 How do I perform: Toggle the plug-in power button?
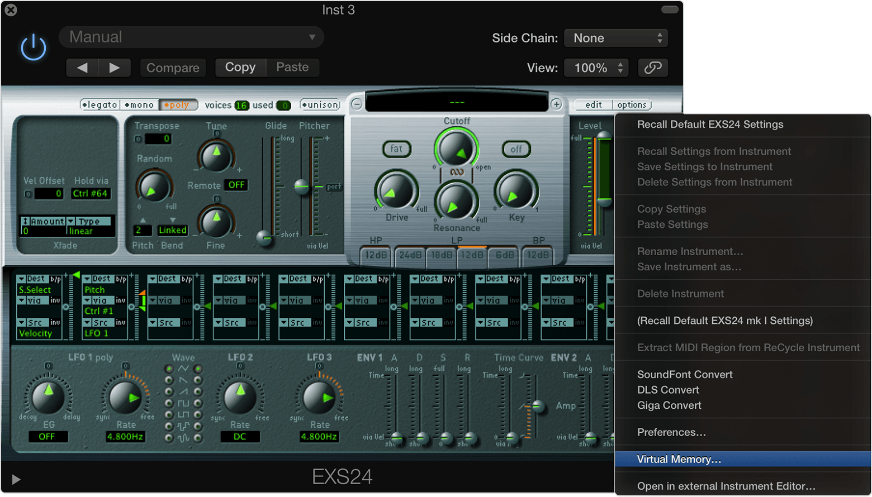(33, 47)
